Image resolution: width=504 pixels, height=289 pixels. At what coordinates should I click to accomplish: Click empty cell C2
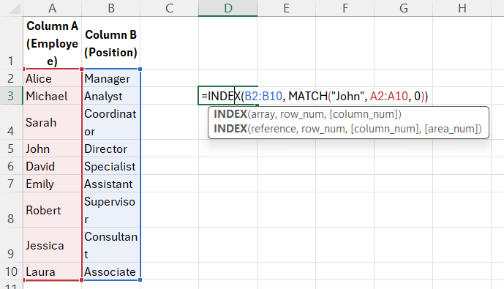[x=170, y=78]
